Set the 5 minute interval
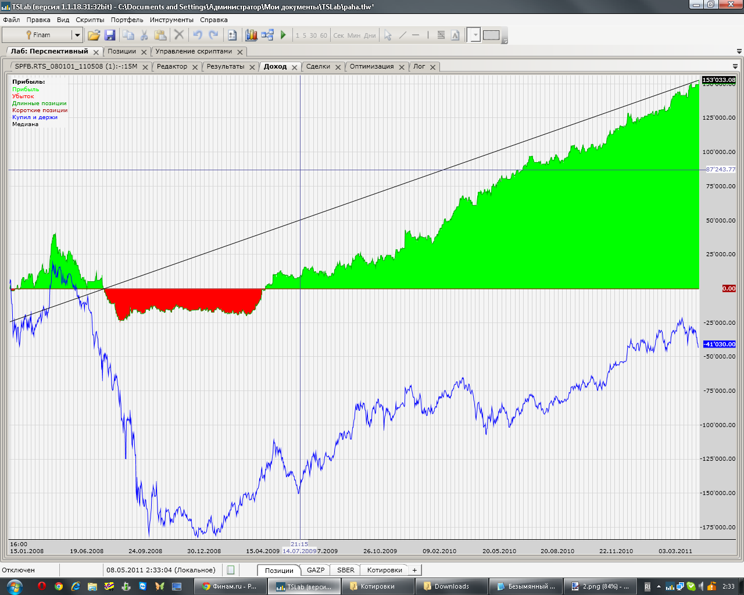Viewport: 744px width, 595px height. click(x=305, y=35)
